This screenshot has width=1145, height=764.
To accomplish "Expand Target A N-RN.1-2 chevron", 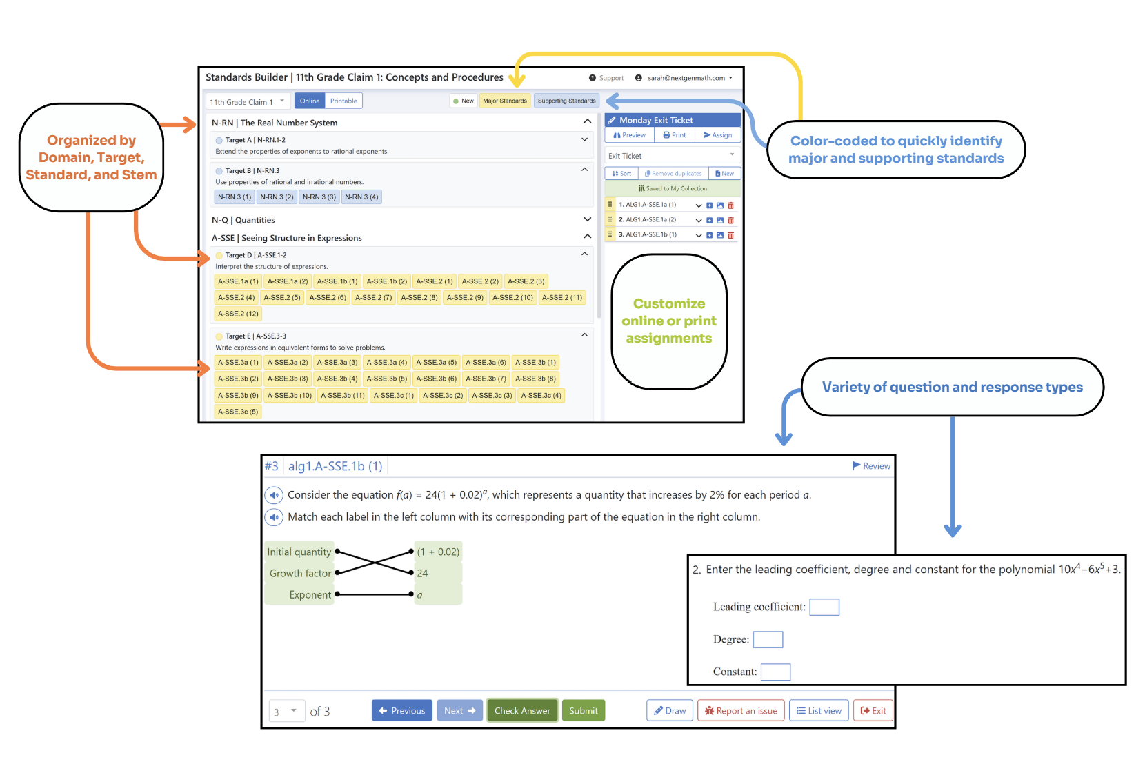I will 584,139.
